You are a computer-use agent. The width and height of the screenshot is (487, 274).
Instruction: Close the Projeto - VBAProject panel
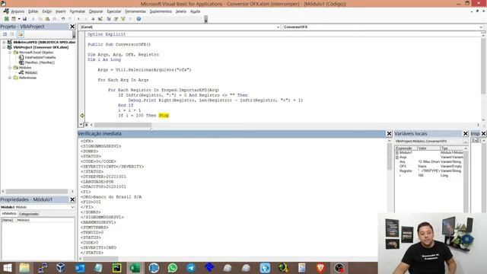point(72,27)
